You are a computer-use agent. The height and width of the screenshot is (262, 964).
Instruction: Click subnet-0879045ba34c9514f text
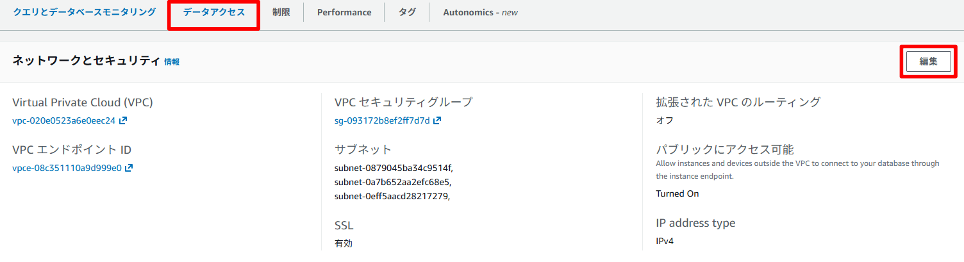393,168
